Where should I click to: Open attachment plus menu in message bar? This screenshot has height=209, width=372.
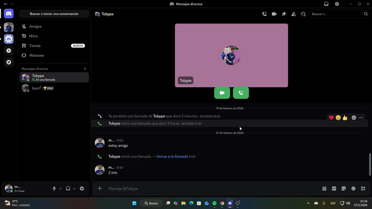pos(100,188)
